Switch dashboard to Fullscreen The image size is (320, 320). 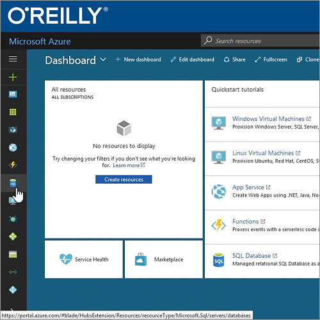[271, 60]
